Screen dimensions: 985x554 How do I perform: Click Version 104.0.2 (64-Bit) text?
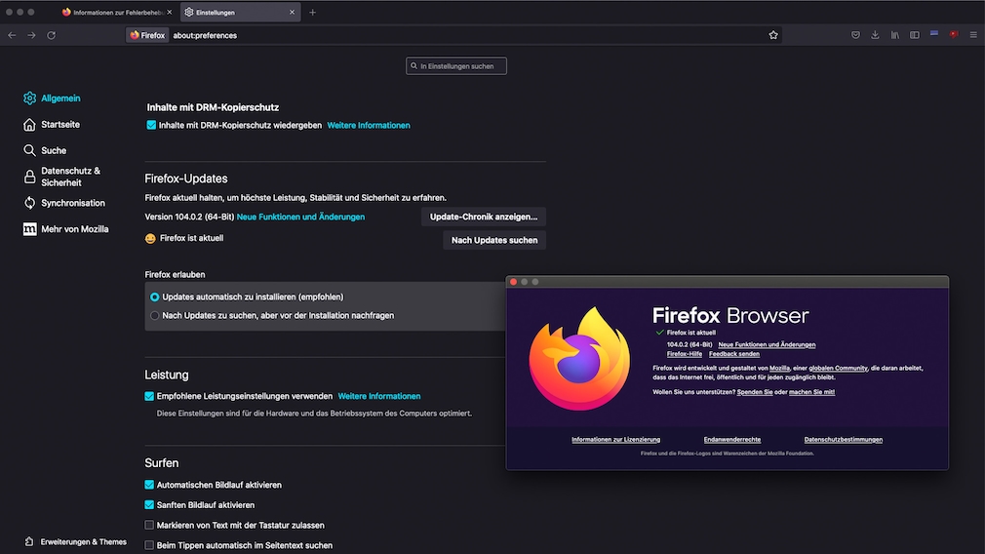(x=189, y=217)
